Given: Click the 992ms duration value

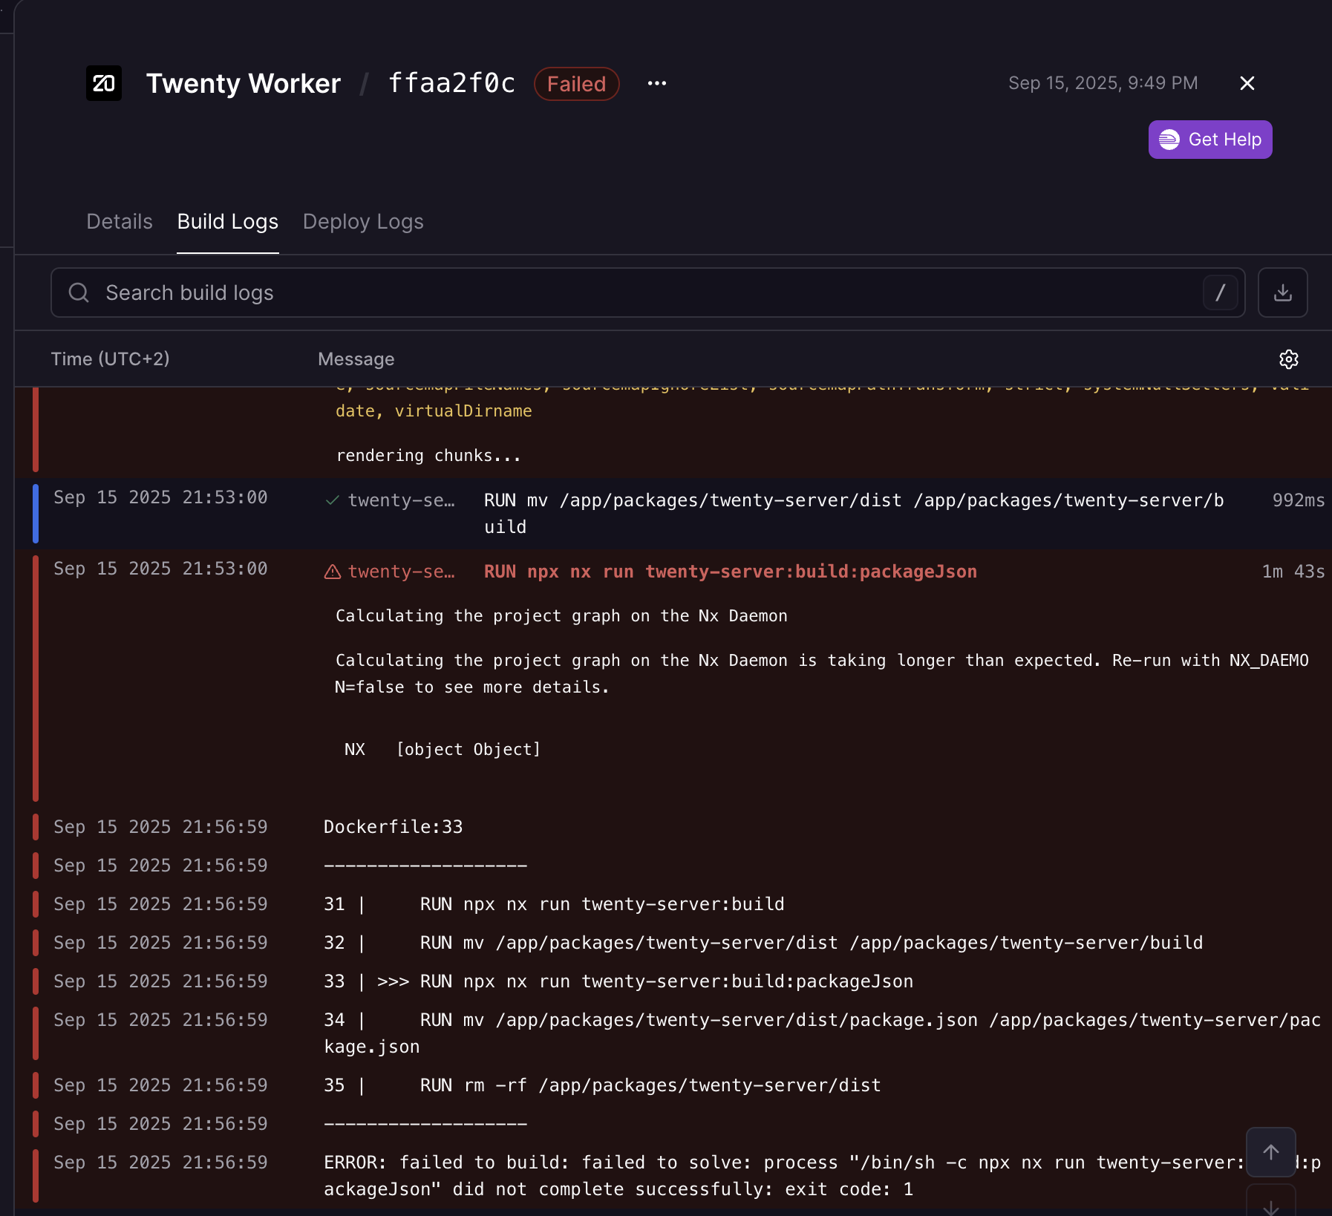Looking at the screenshot, I should coord(1299,500).
